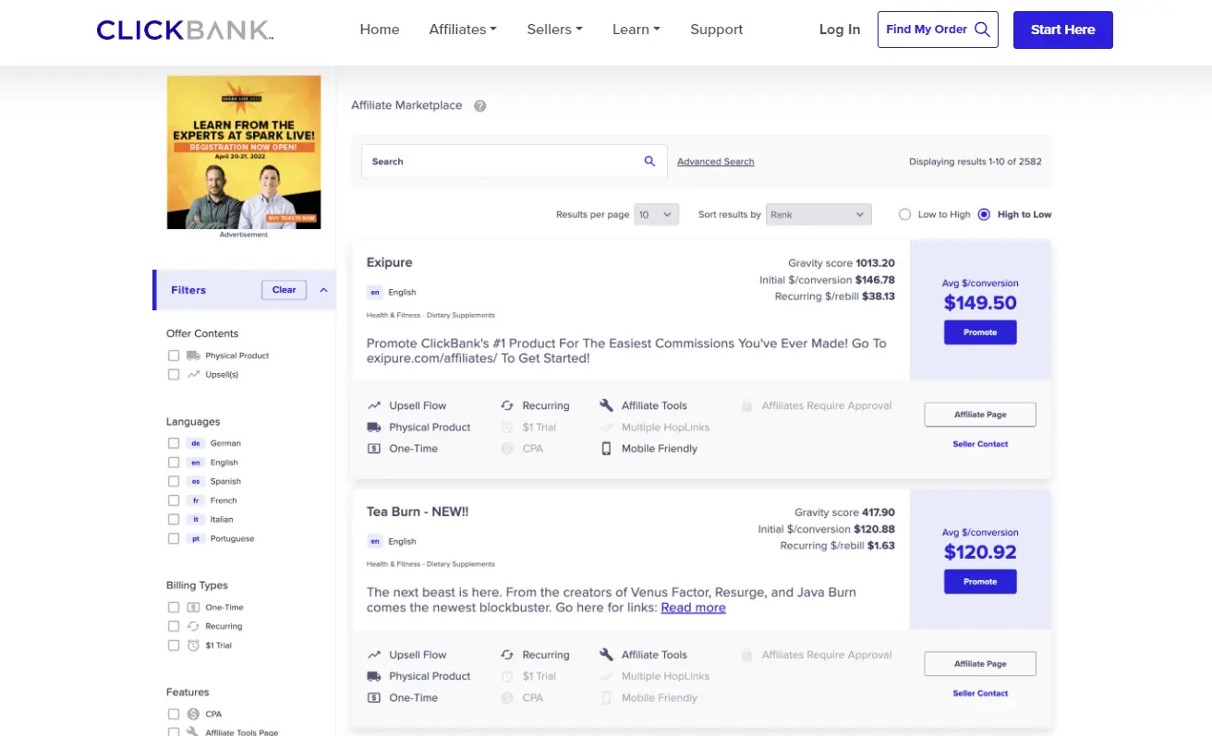This screenshot has height=736, width=1212.
Task: Expand the Learn nav dropdown
Action: click(636, 30)
